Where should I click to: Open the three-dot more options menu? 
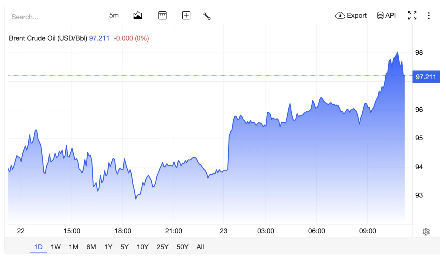coord(429,16)
